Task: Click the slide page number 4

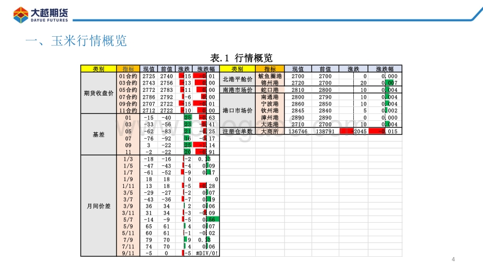Action: pyautogui.click(x=453, y=259)
